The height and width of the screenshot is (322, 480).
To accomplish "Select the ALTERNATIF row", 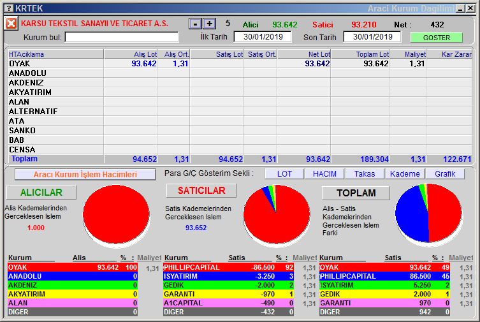I will click(x=240, y=111).
